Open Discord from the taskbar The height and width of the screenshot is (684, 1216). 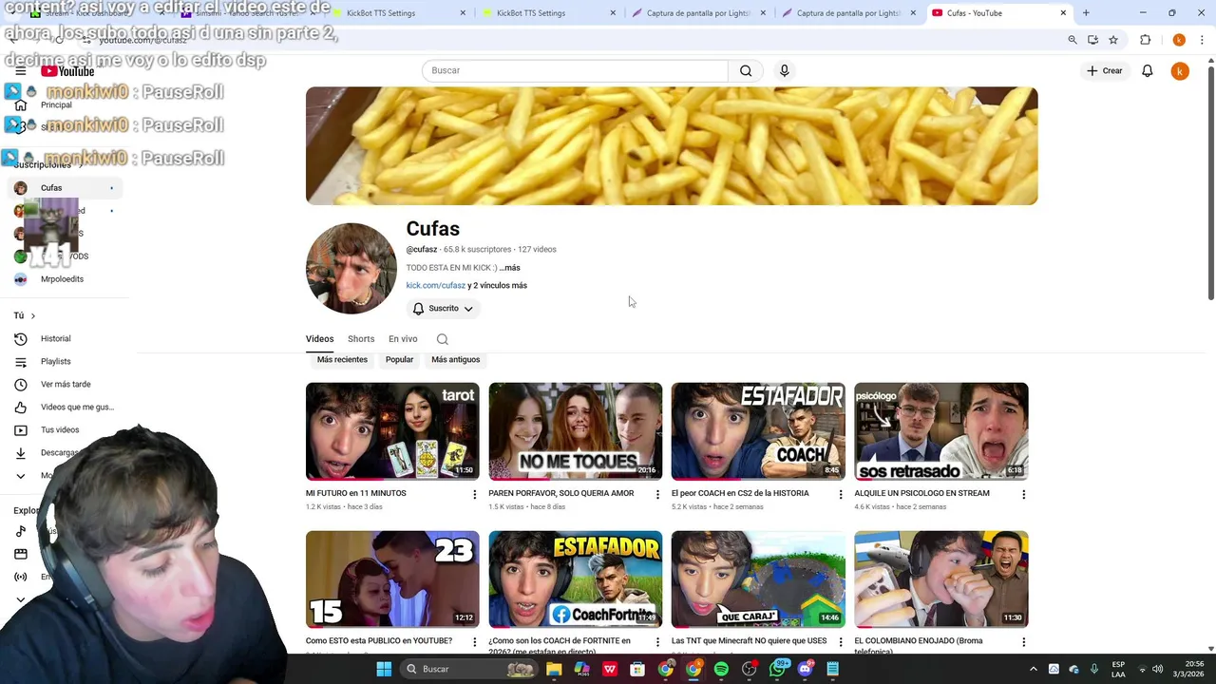tap(806, 669)
